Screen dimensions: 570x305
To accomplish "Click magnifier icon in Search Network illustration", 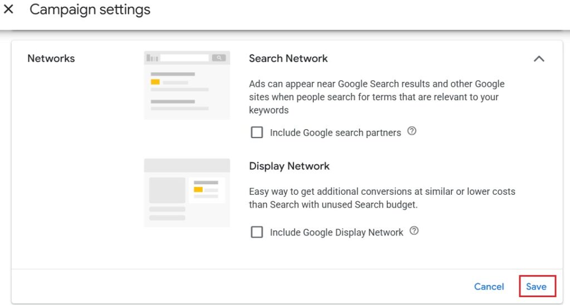I will (219, 58).
